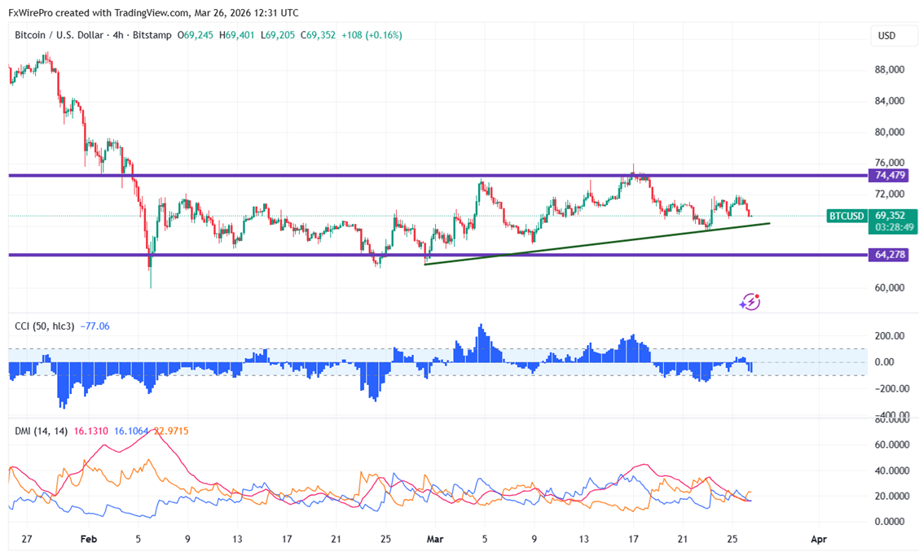Click the pink DMI value 16.1310

(91, 431)
